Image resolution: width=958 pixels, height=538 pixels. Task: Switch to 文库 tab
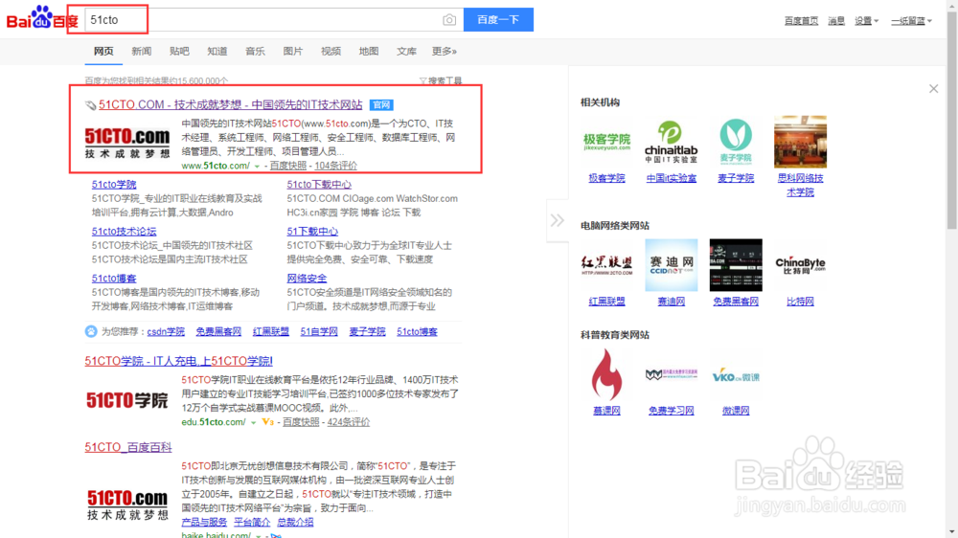tap(406, 52)
